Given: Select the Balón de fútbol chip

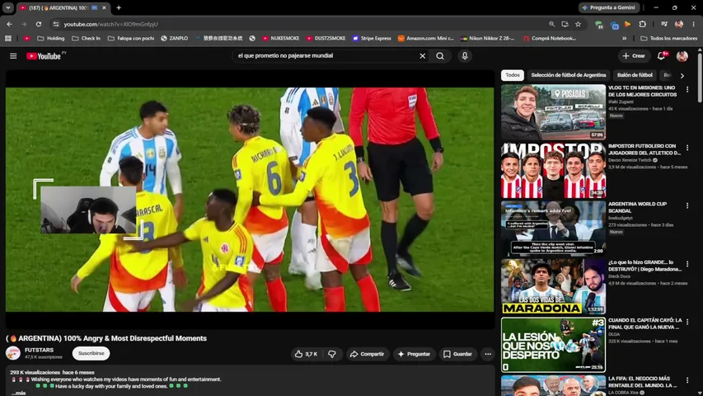Looking at the screenshot, I should pos(635,75).
